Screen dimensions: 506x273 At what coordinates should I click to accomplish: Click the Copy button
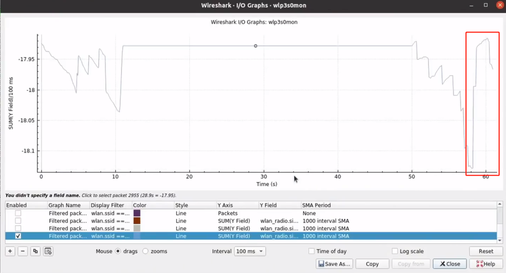tap(372, 264)
